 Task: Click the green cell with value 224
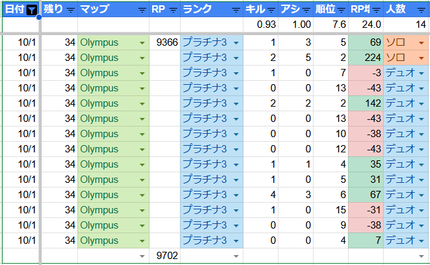point(366,58)
